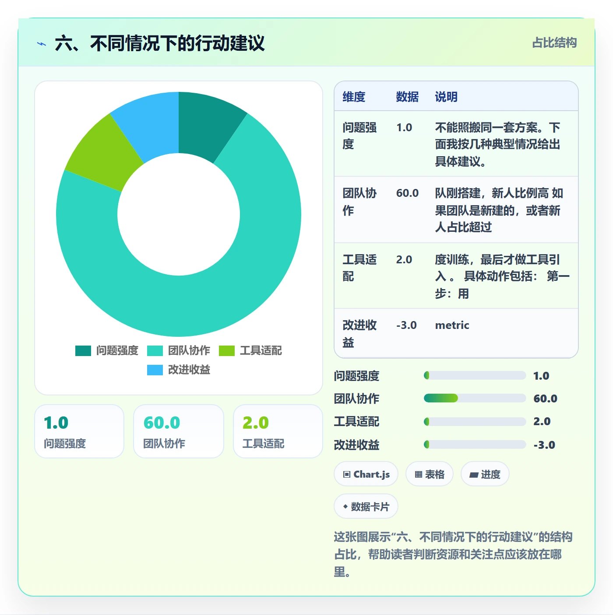Screen dimensions: 613x615
Task: Click the 度训练 description cell
Action: (x=502, y=276)
